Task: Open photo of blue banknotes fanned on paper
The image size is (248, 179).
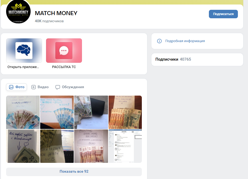Action: pyautogui.click(x=57, y=112)
